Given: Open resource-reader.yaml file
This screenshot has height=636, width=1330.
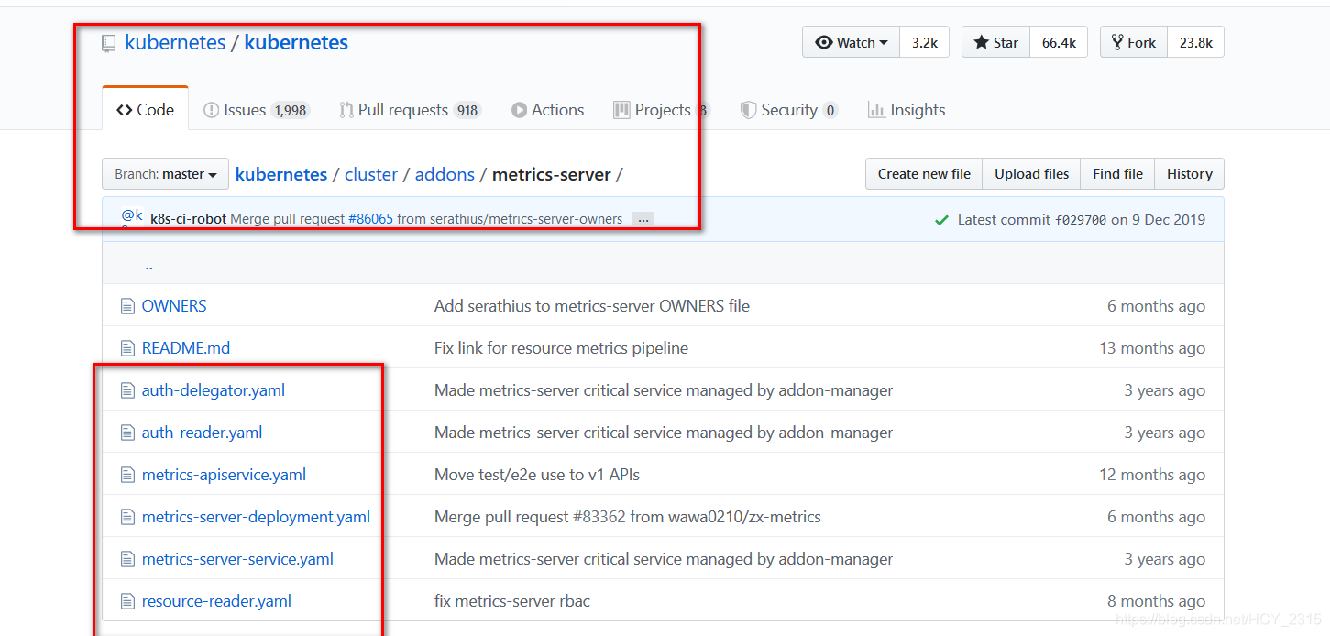Looking at the screenshot, I should tap(216, 601).
